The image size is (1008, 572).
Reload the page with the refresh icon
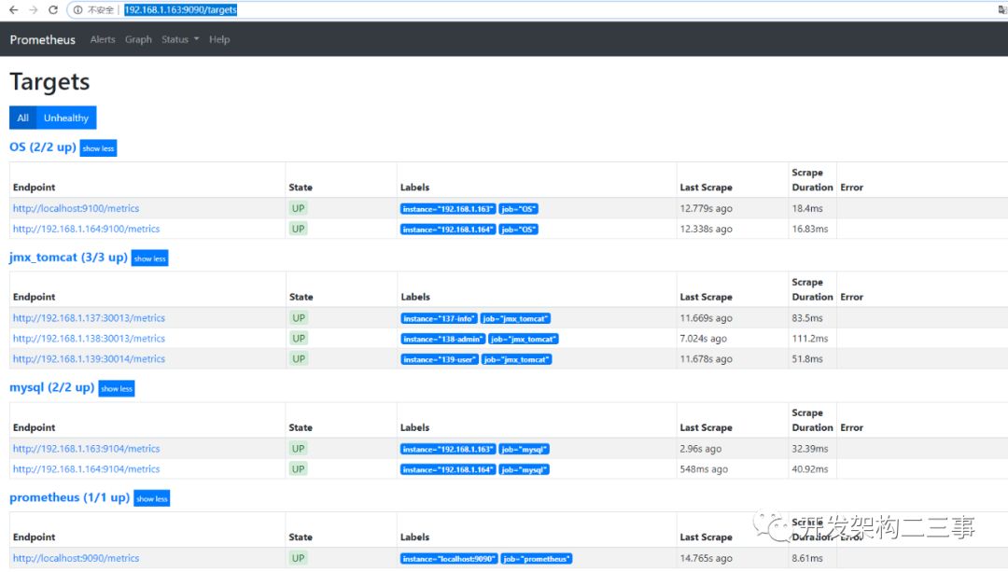[x=53, y=9]
